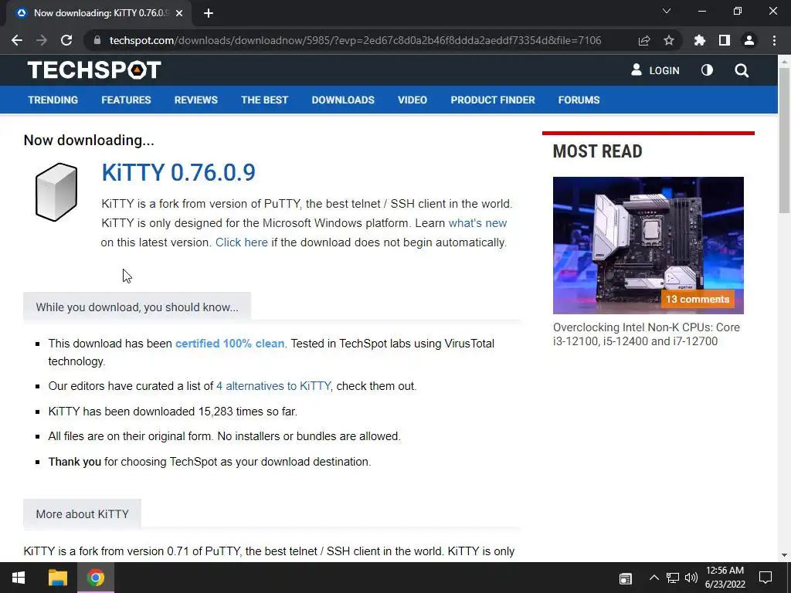Open the volume speaker tray icon
The image size is (791, 593).
tap(691, 578)
